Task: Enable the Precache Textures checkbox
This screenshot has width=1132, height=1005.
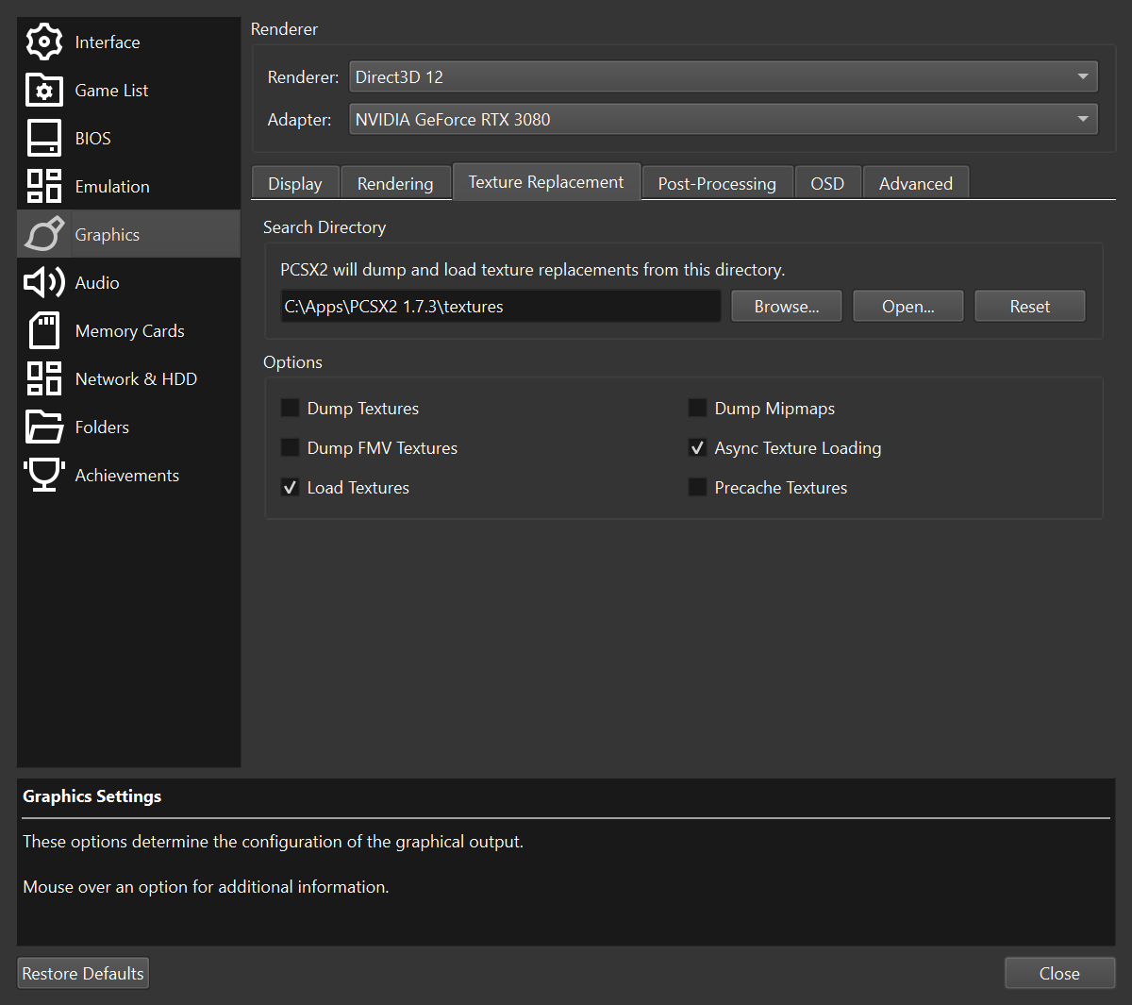Action: coord(697,487)
